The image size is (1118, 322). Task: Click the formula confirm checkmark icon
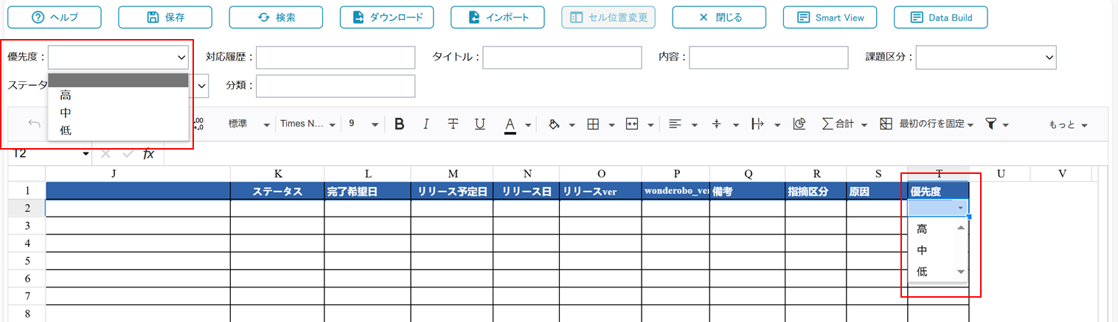click(128, 153)
